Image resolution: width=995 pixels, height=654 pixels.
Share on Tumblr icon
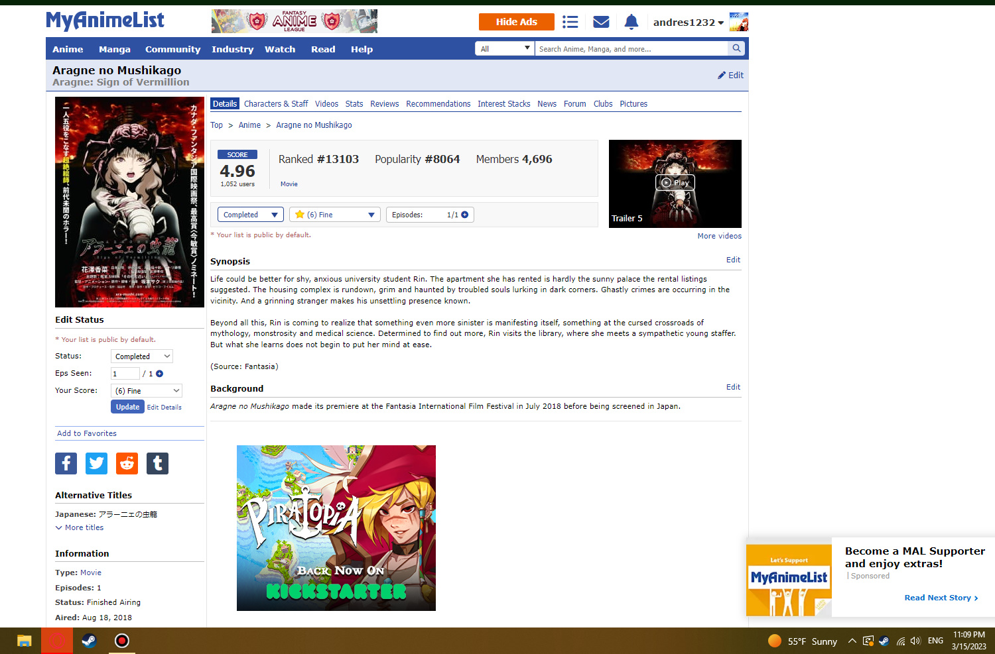click(x=157, y=463)
